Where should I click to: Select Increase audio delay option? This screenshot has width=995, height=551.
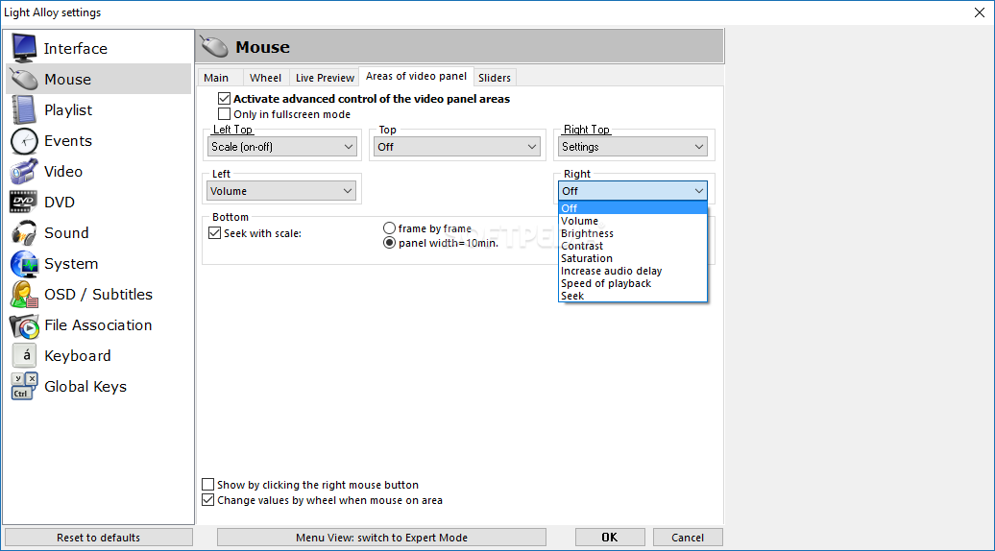coord(633,271)
